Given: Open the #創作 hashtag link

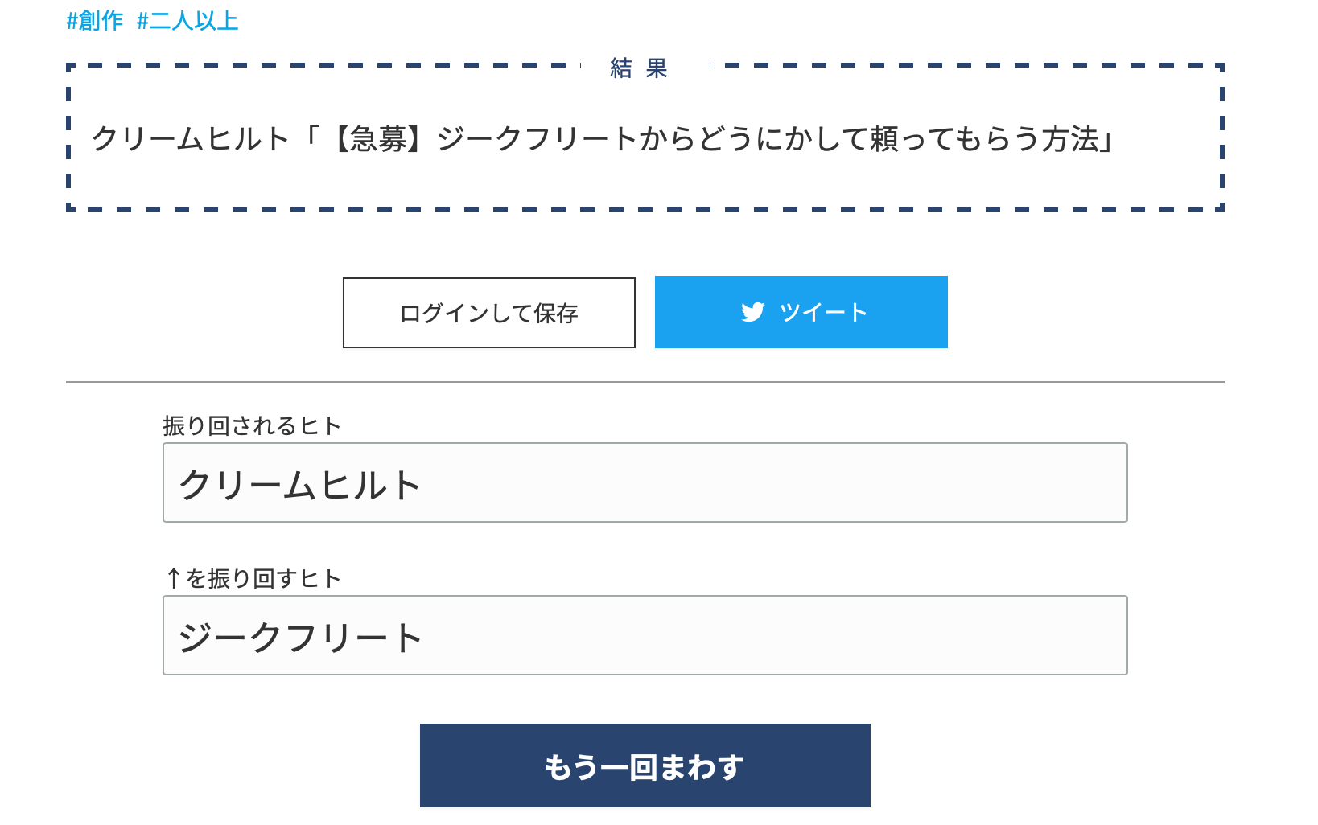Looking at the screenshot, I should [x=95, y=21].
